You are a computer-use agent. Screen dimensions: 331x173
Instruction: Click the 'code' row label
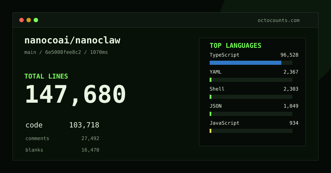(x=34, y=125)
